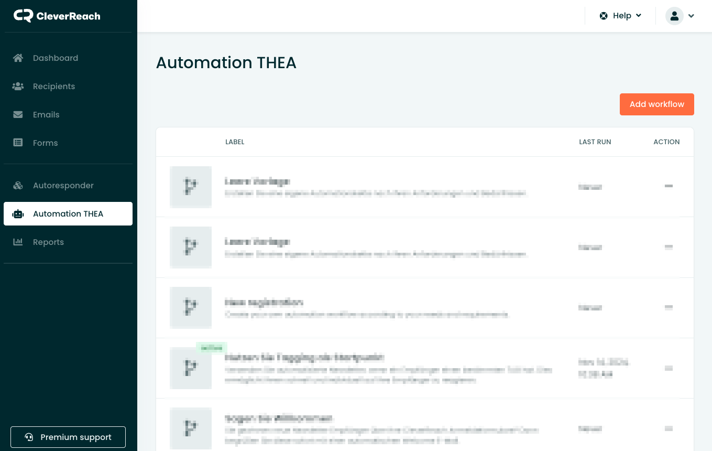This screenshot has height=451, width=712.
Task: Click the workflow thumbnail with active badge
Action: pos(191,368)
